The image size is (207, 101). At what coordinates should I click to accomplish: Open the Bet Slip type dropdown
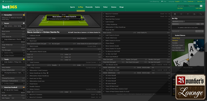(x=178, y=21)
